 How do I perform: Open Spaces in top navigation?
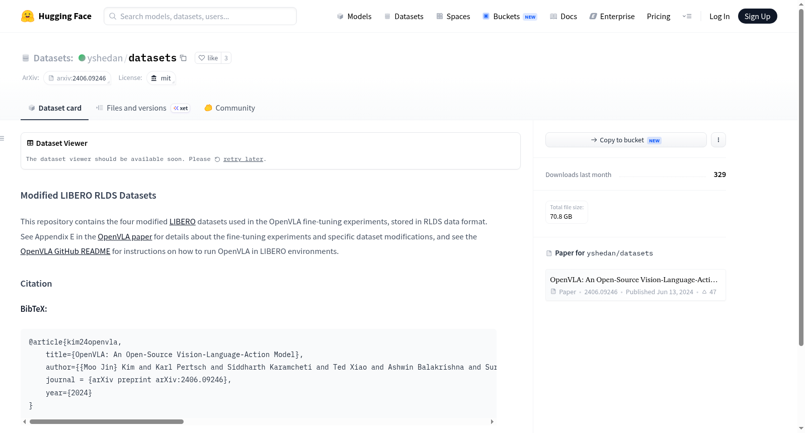point(453,16)
